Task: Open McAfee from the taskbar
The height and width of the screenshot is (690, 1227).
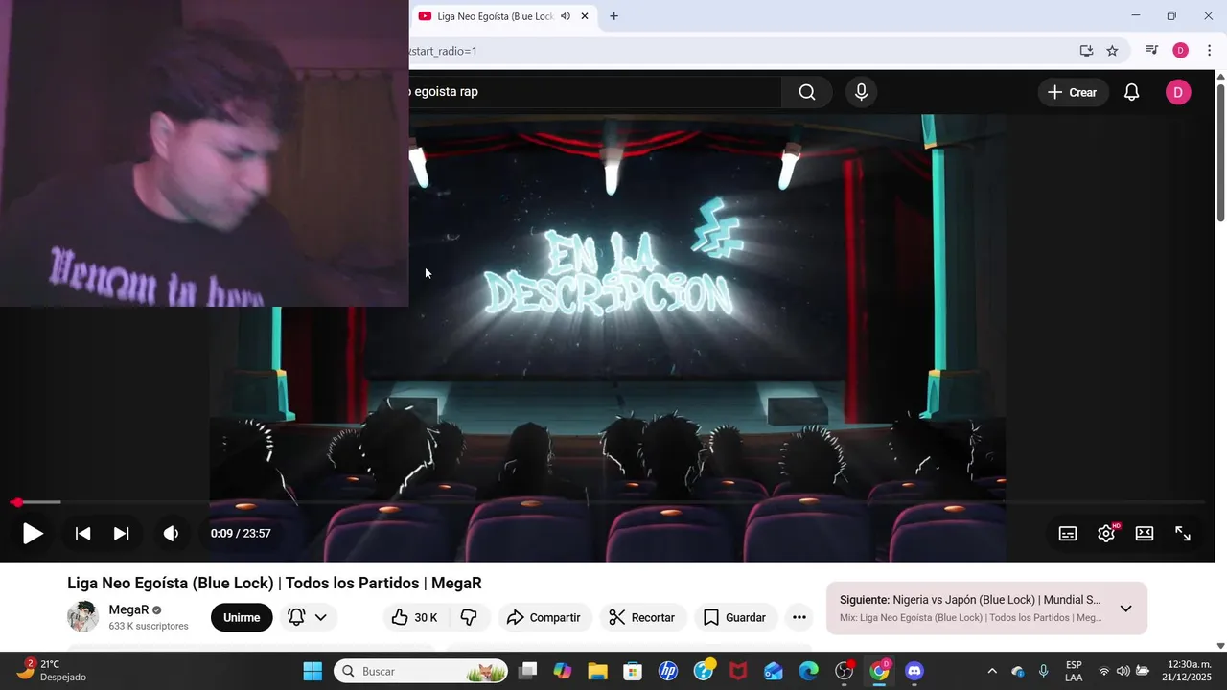Action: pos(738,671)
